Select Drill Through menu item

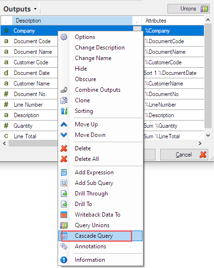coord(91,194)
